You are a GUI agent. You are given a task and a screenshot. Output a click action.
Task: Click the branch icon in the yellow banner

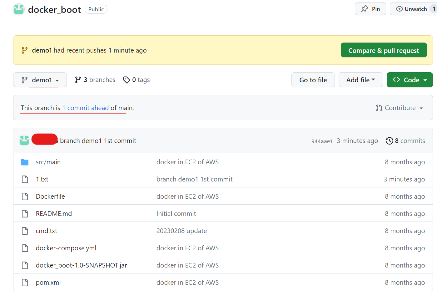pyautogui.click(x=24, y=50)
